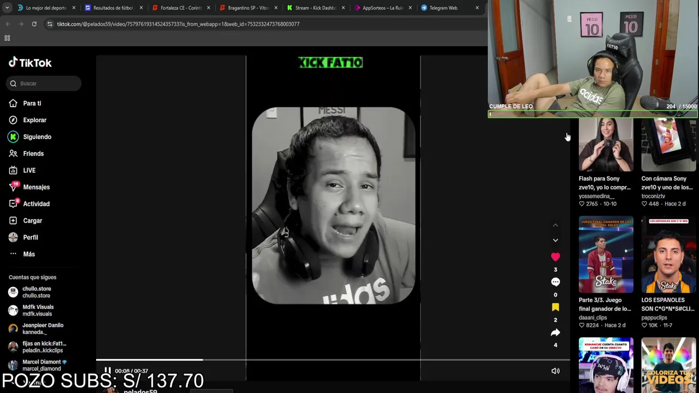
Task: View site information icon in address bar
Action: (50, 24)
